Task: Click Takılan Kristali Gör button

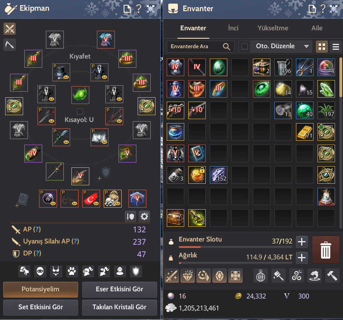Action: (x=119, y=307)
